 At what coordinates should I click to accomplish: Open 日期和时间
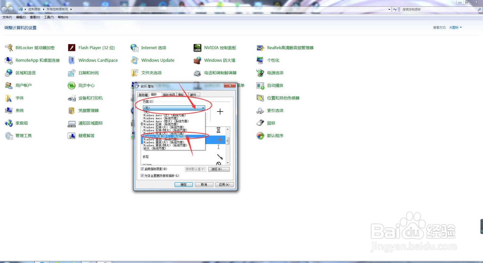(83, 73)
